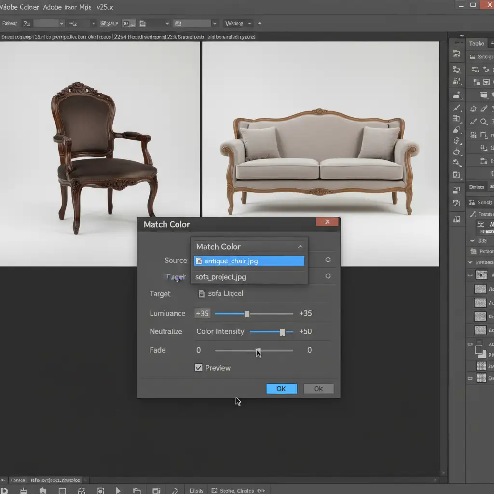Uncheck the Preview checkbox
Viewport: 494px width, 494px height.
point(198,368)
